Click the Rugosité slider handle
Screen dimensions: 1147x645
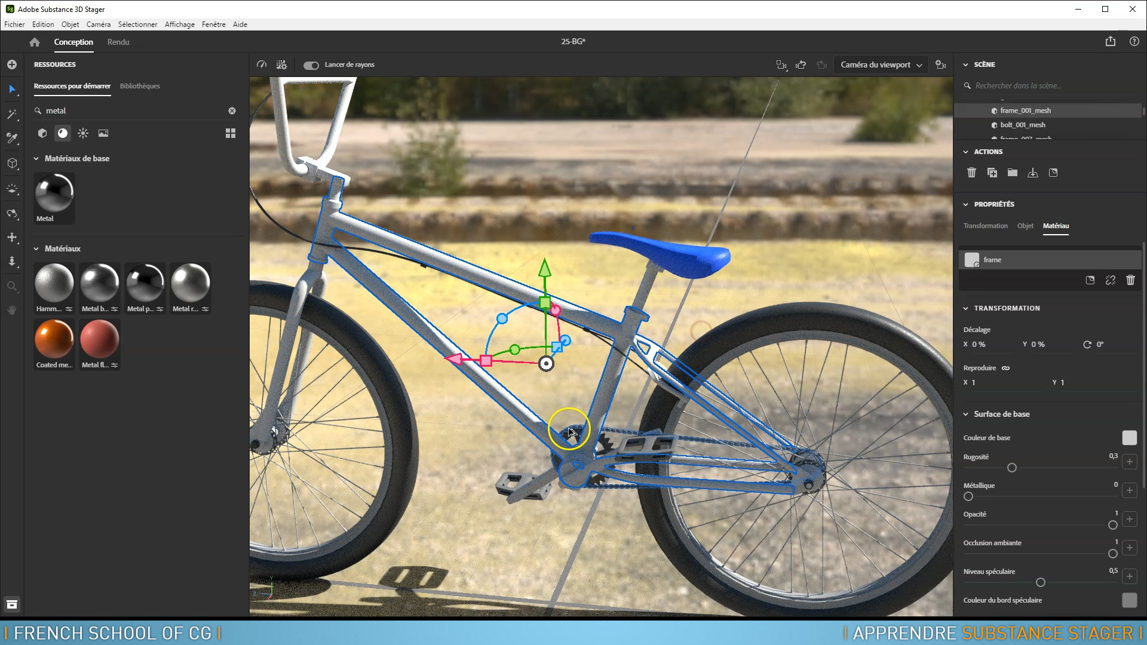pos(1012,468)
